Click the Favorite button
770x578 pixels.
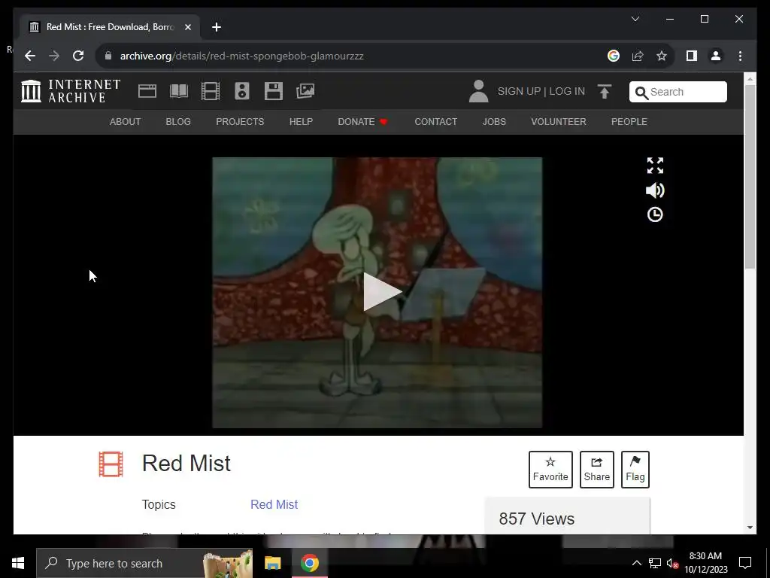click(550, 470)
